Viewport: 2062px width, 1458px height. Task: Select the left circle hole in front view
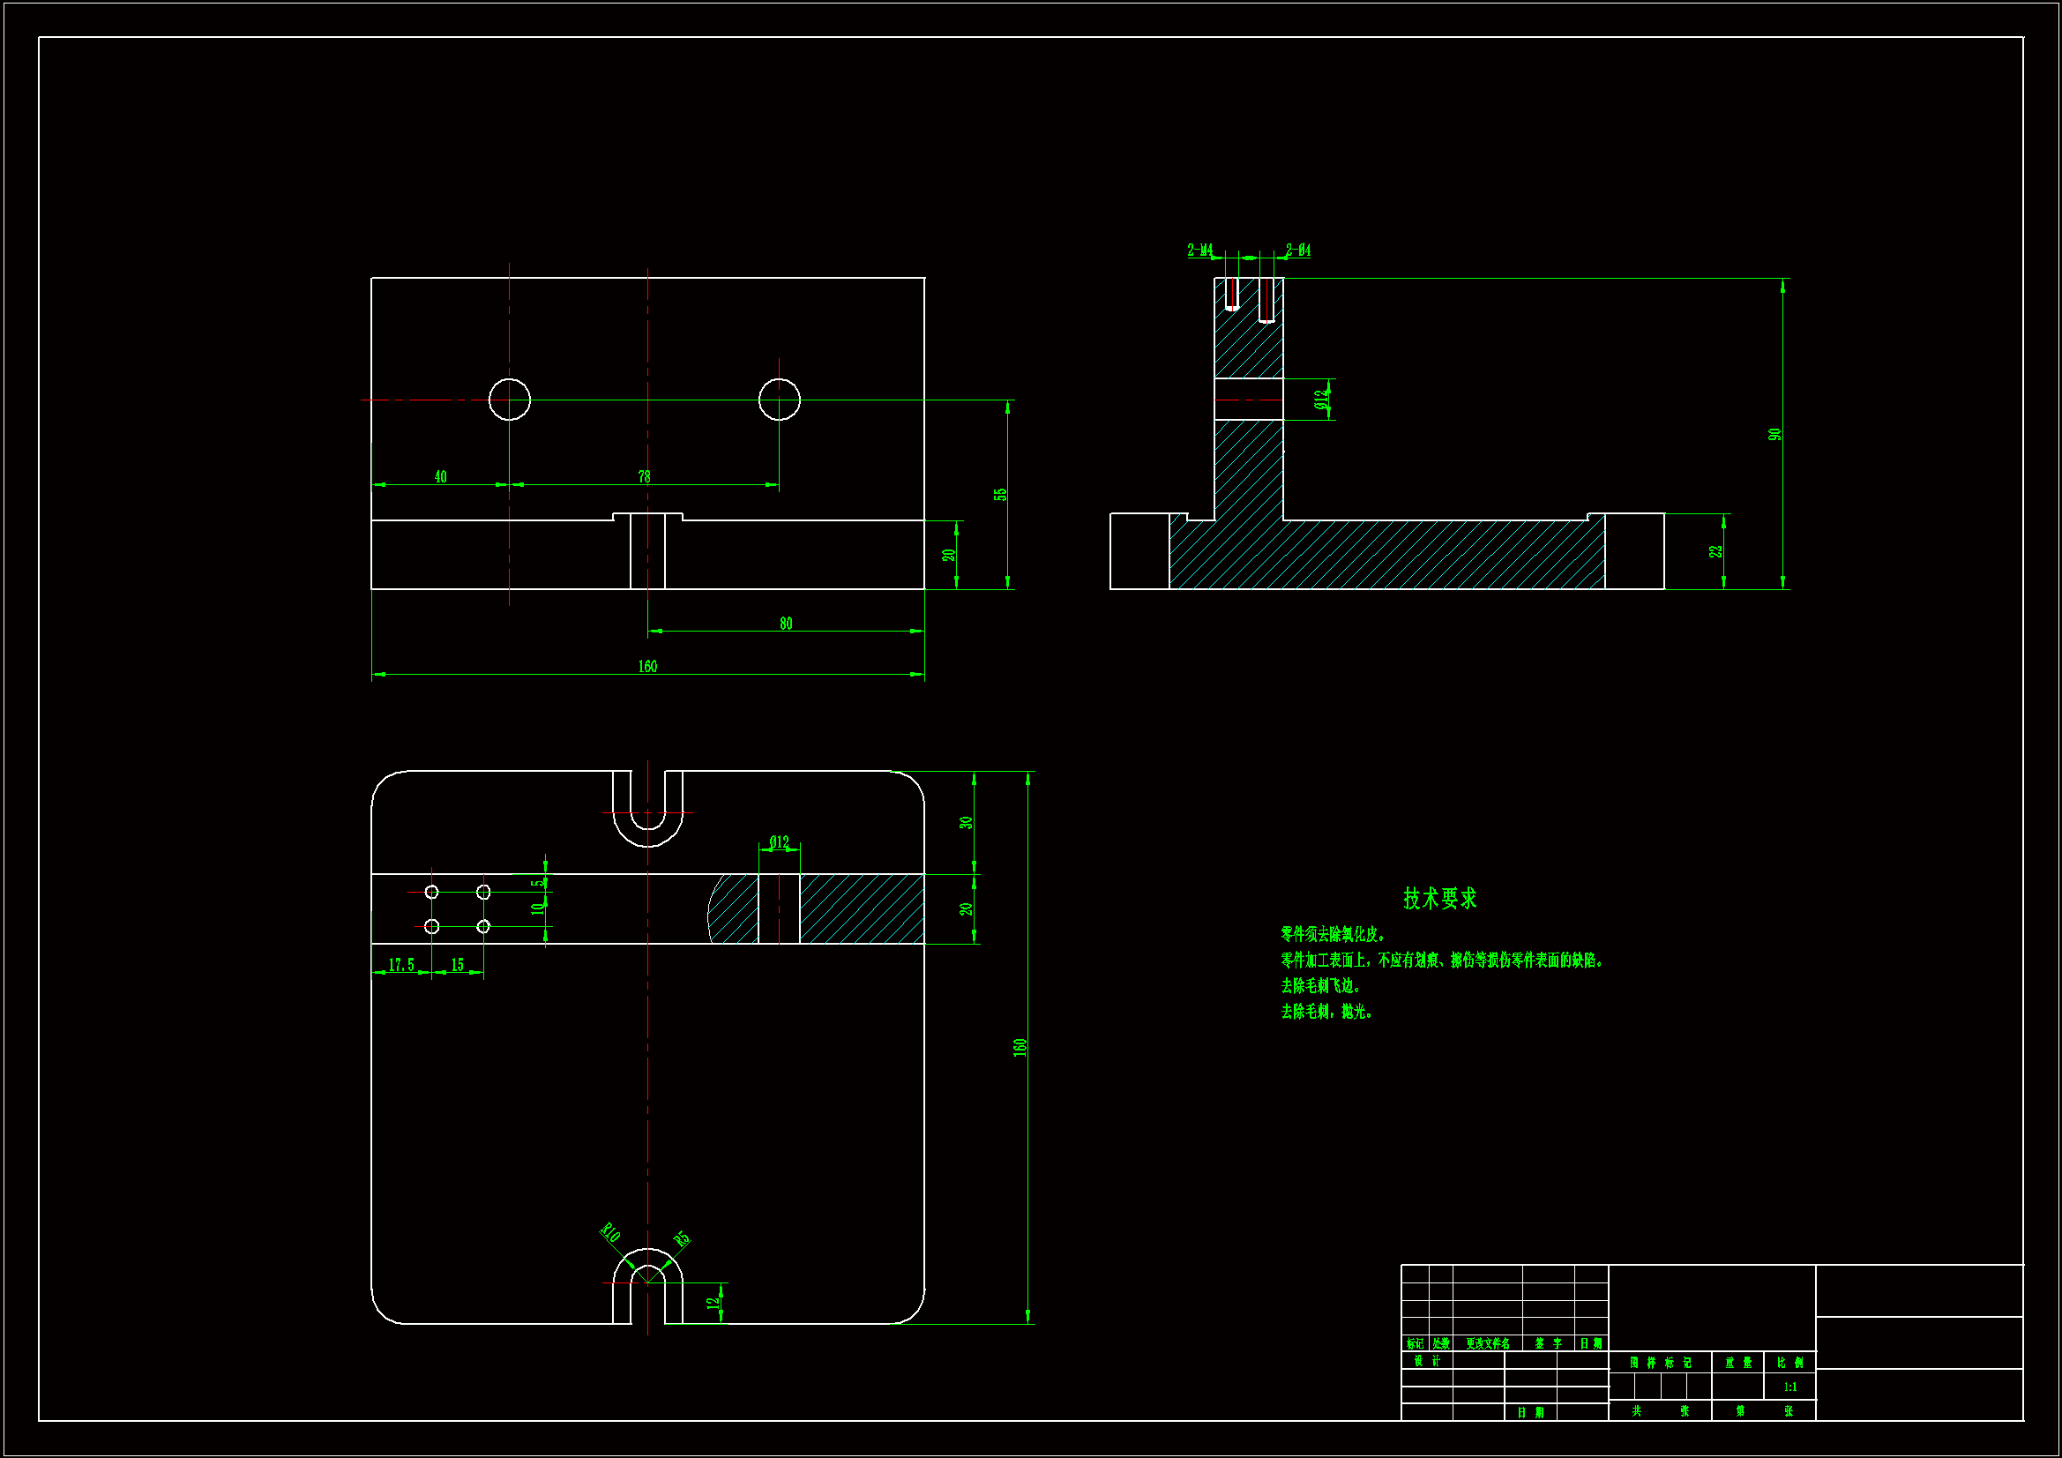[x=509, y=400]
